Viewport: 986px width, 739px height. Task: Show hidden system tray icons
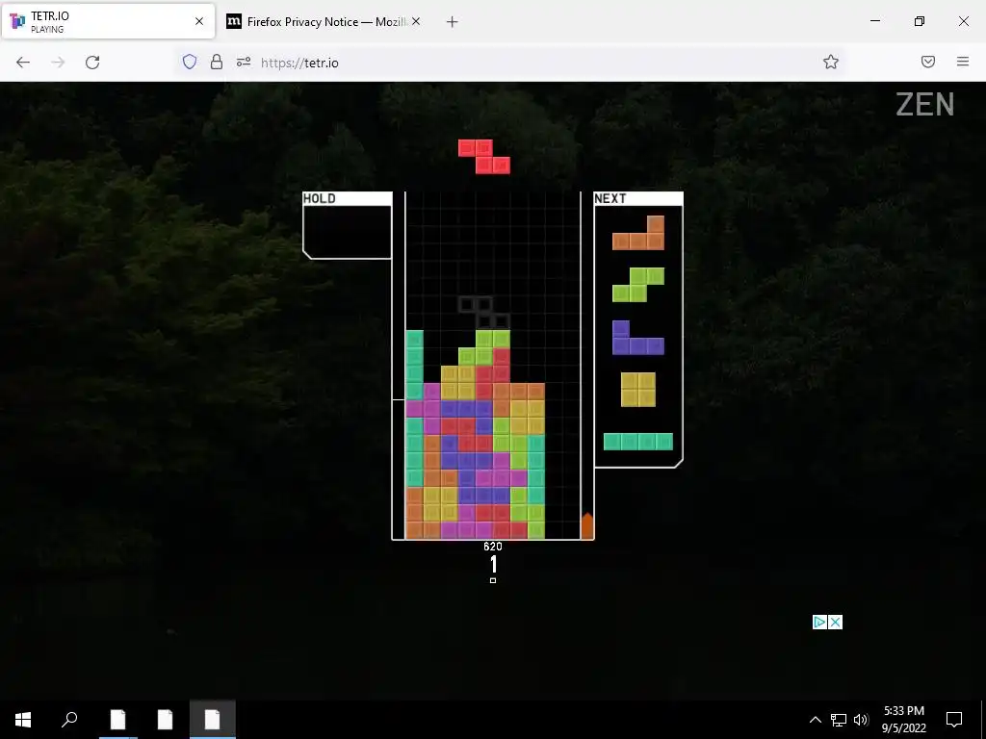click(815, 720)
